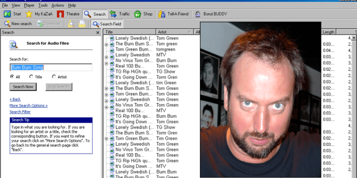Image resolution: width=357 pixels, height=178 pixels.
Task: Open My KaZaA star icon
Action: (x=29, y=14)
